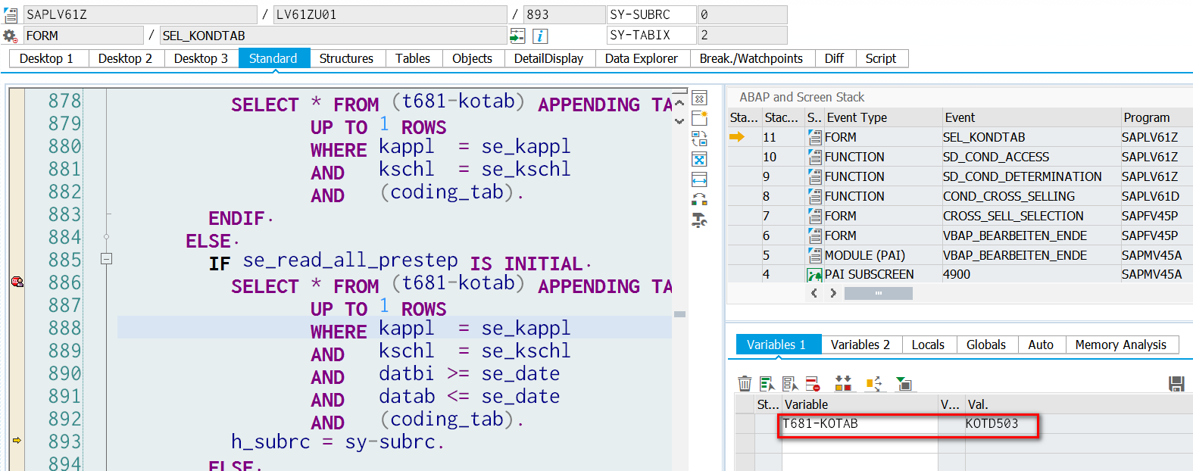Click the up chevron of the code editor

679,103
